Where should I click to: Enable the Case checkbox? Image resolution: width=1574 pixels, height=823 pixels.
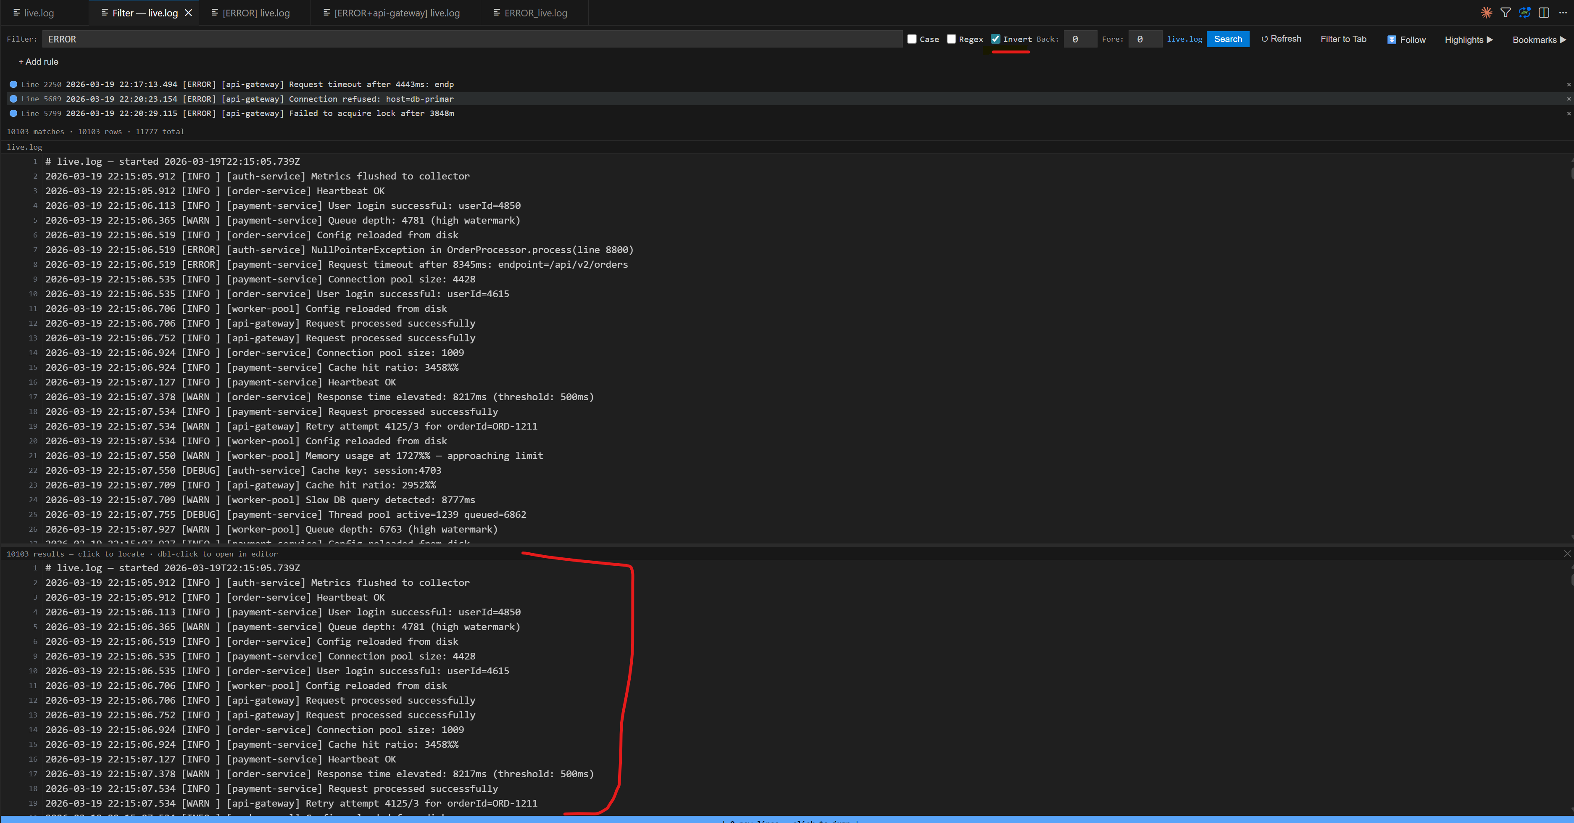[x=912, y=39]
